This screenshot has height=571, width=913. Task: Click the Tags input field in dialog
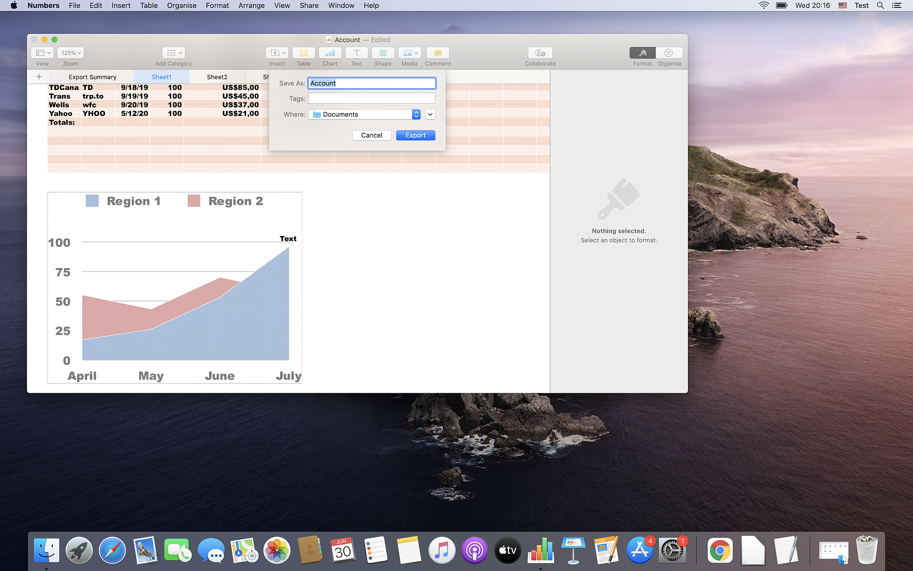(x=372, y=99)
